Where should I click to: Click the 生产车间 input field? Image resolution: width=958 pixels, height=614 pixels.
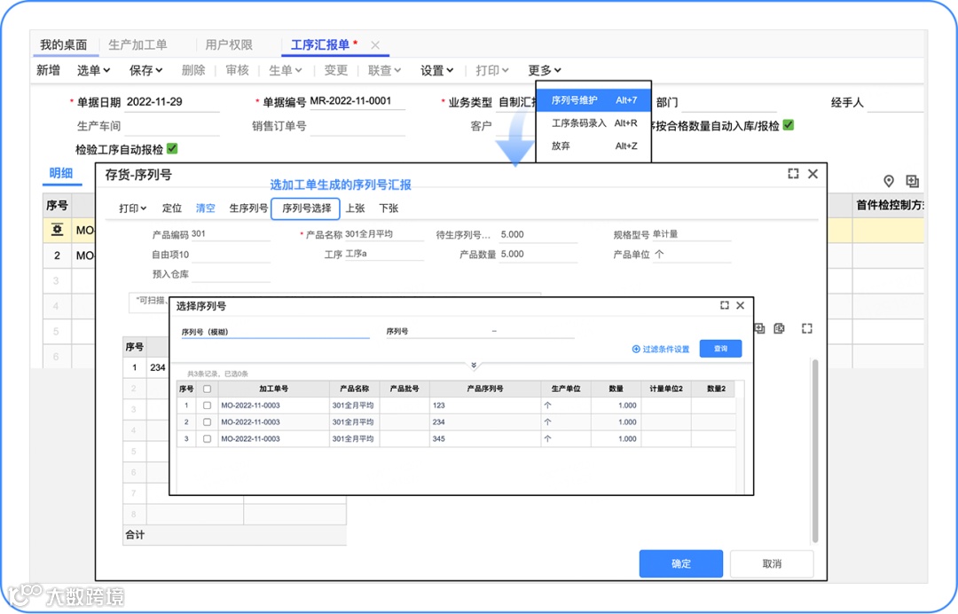(x=172, y=127)
